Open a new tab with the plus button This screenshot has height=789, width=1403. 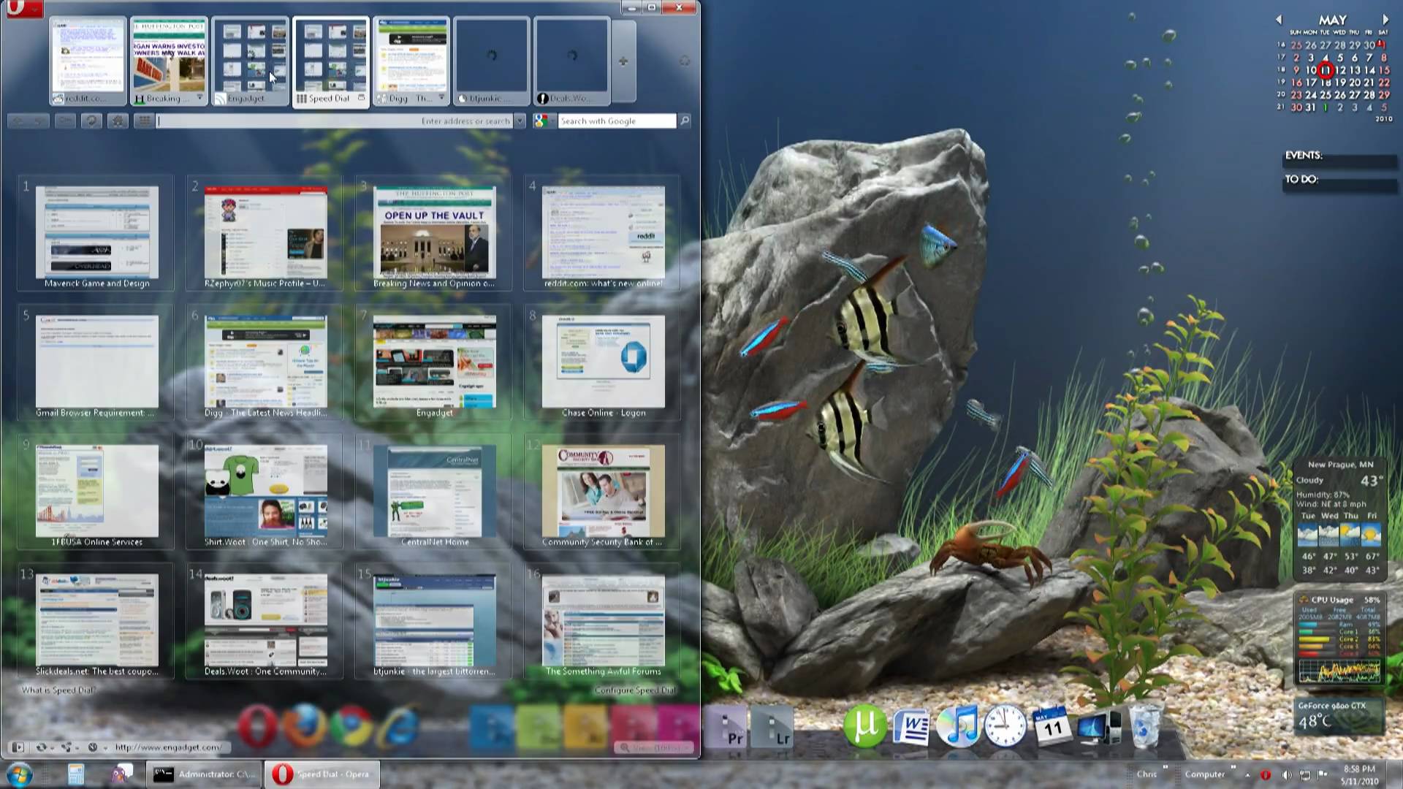click(623, 61)
